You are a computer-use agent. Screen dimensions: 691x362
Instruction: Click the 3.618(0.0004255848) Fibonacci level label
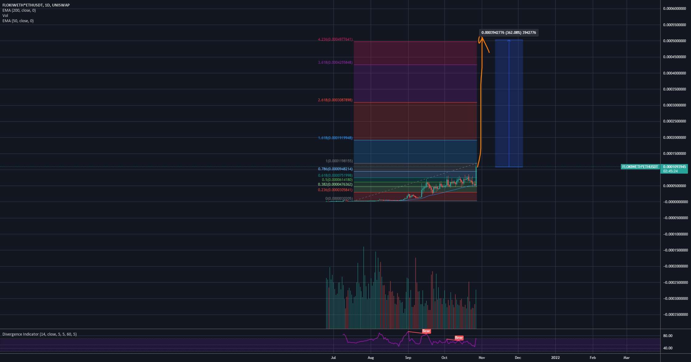(335, 62)
